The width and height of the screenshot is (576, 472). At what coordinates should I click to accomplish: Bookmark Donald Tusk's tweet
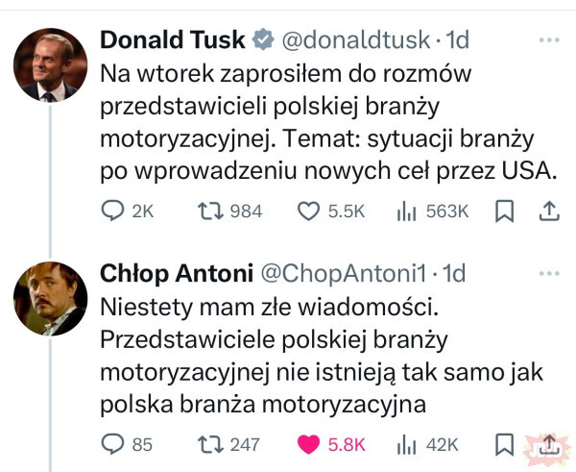[503, 211]
